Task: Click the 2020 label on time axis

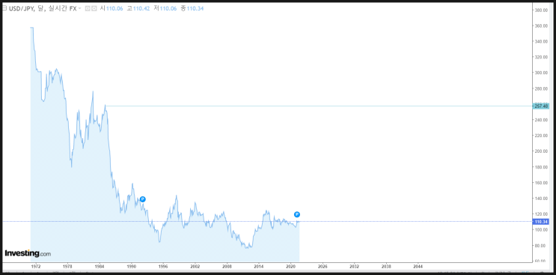Action: tap(291, 266)
